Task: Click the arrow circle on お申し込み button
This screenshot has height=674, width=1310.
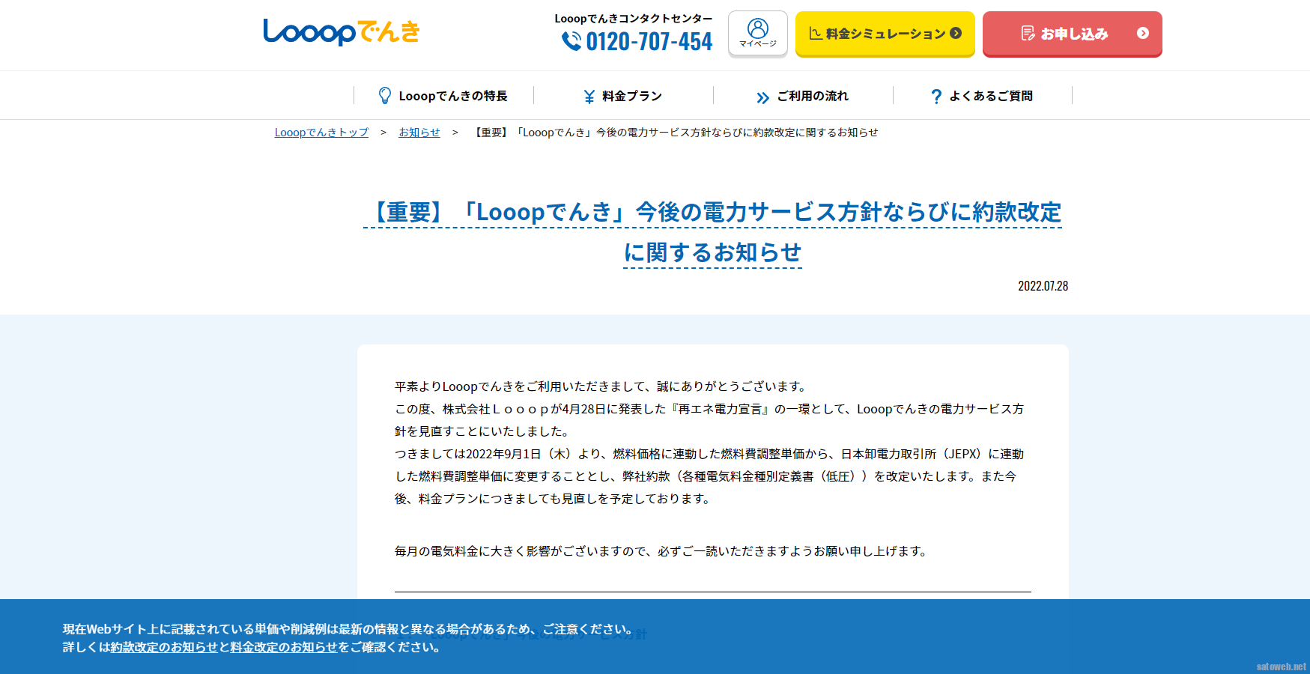Action: click(x=1143, y=33)
